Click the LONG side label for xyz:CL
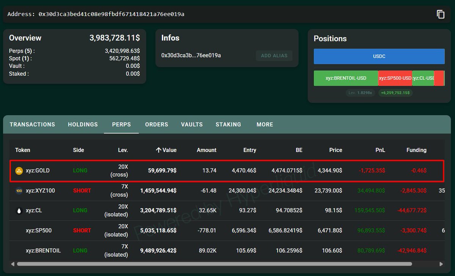Image resolution: width=455 pixels, height=276 pixels. click(x=80, y=210)
